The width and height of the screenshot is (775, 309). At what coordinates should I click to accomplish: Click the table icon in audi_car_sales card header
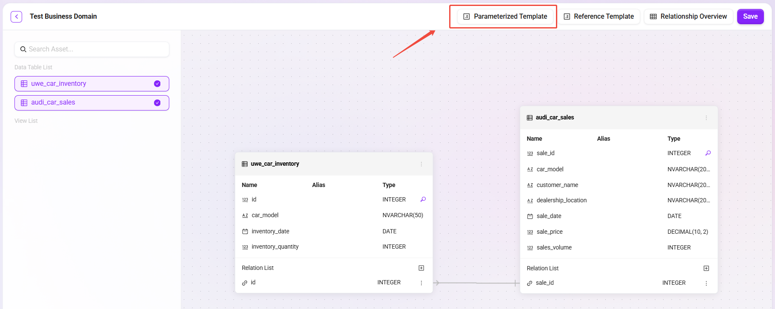pyautogui.click(x=530, y=118)
